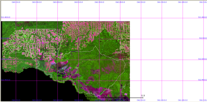Click the O64:0:0.0 longitude label along the top edge
Viewport: 207px width, 102px height.
click(16, 2)
